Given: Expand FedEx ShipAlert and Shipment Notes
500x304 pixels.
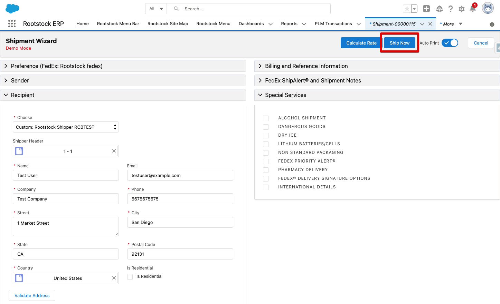Looking at the screenshot, I should (377, 80).
